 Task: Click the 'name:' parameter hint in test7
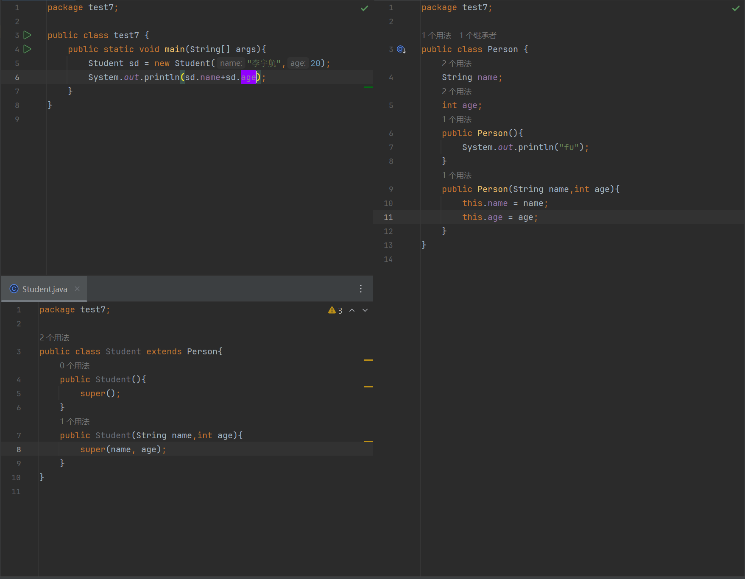click(231, 63)
